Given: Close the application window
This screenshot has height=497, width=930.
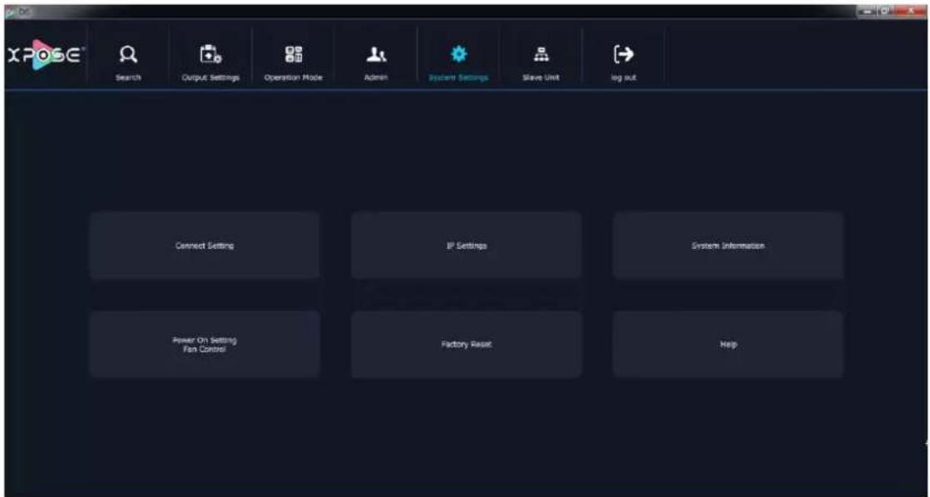Looking at the screenshot, I should click(911, 12).
